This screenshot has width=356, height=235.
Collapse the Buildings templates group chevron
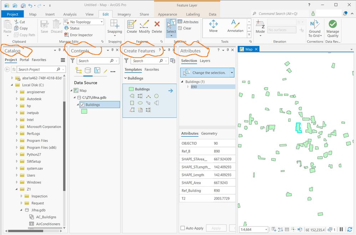[125, 78]
